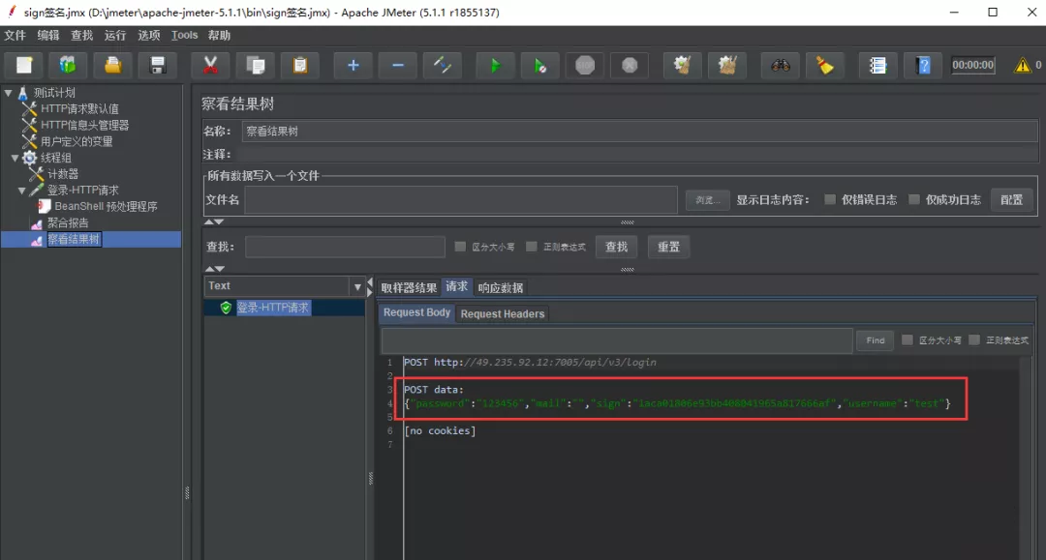The image size is (1046, 560).
Task: Click the 查找 search button
Action: [x=616, y=247]
